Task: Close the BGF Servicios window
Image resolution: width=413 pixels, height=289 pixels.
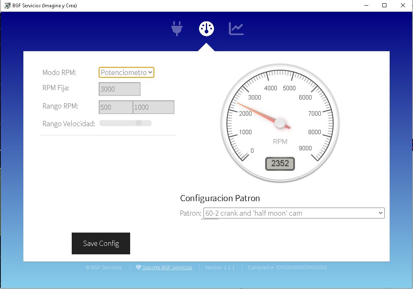Action: click(x=403, y=6)
